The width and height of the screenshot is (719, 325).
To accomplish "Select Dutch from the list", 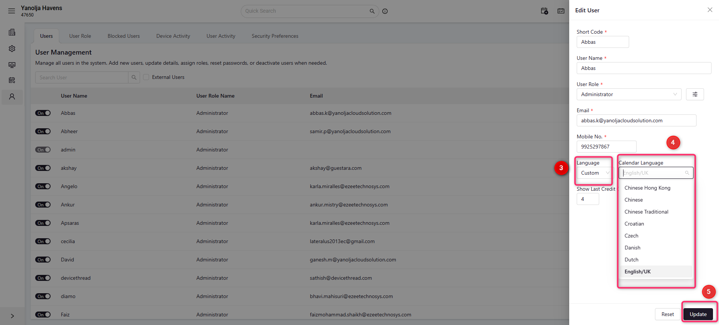I will click(x=655, y=260).
